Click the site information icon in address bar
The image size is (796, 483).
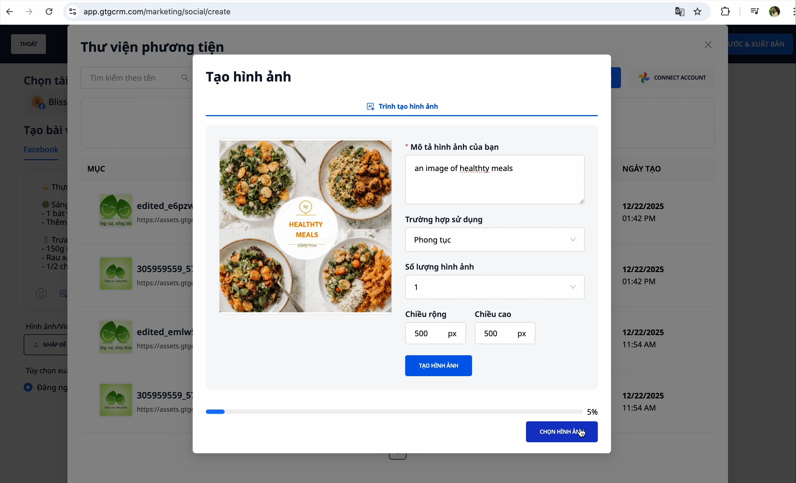coord(73,12)
